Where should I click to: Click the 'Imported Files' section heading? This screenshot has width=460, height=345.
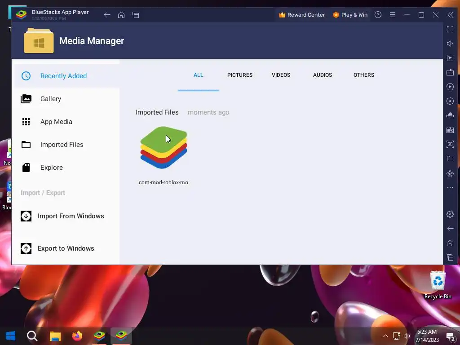[157, 112]
